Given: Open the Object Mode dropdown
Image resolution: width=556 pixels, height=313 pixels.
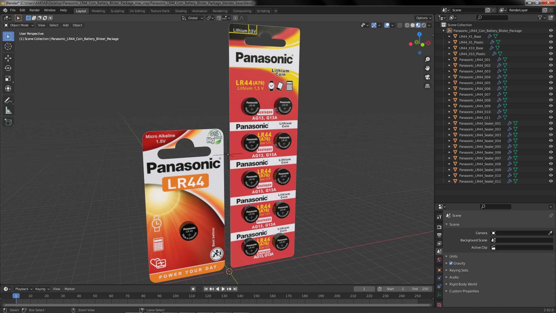Looking at the screenshot, I should [x=19, y=25].
